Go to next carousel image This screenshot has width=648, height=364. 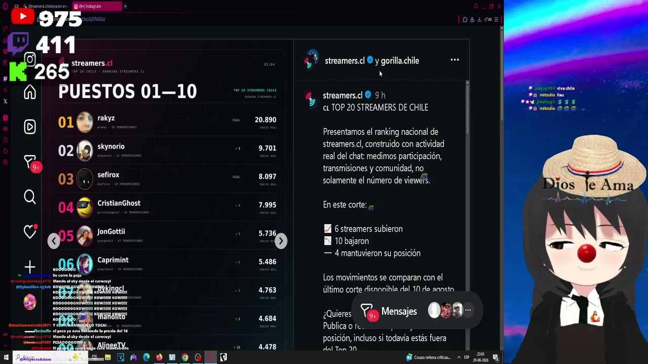pyautogui.click(x=281, y=241)
